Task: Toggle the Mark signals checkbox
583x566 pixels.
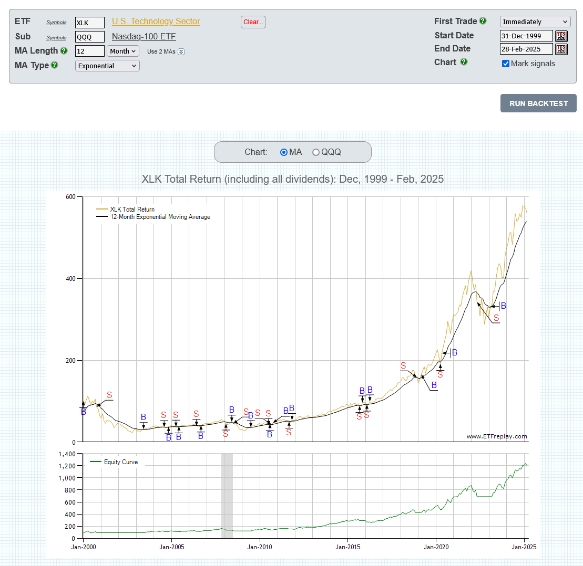Action: 506,64
